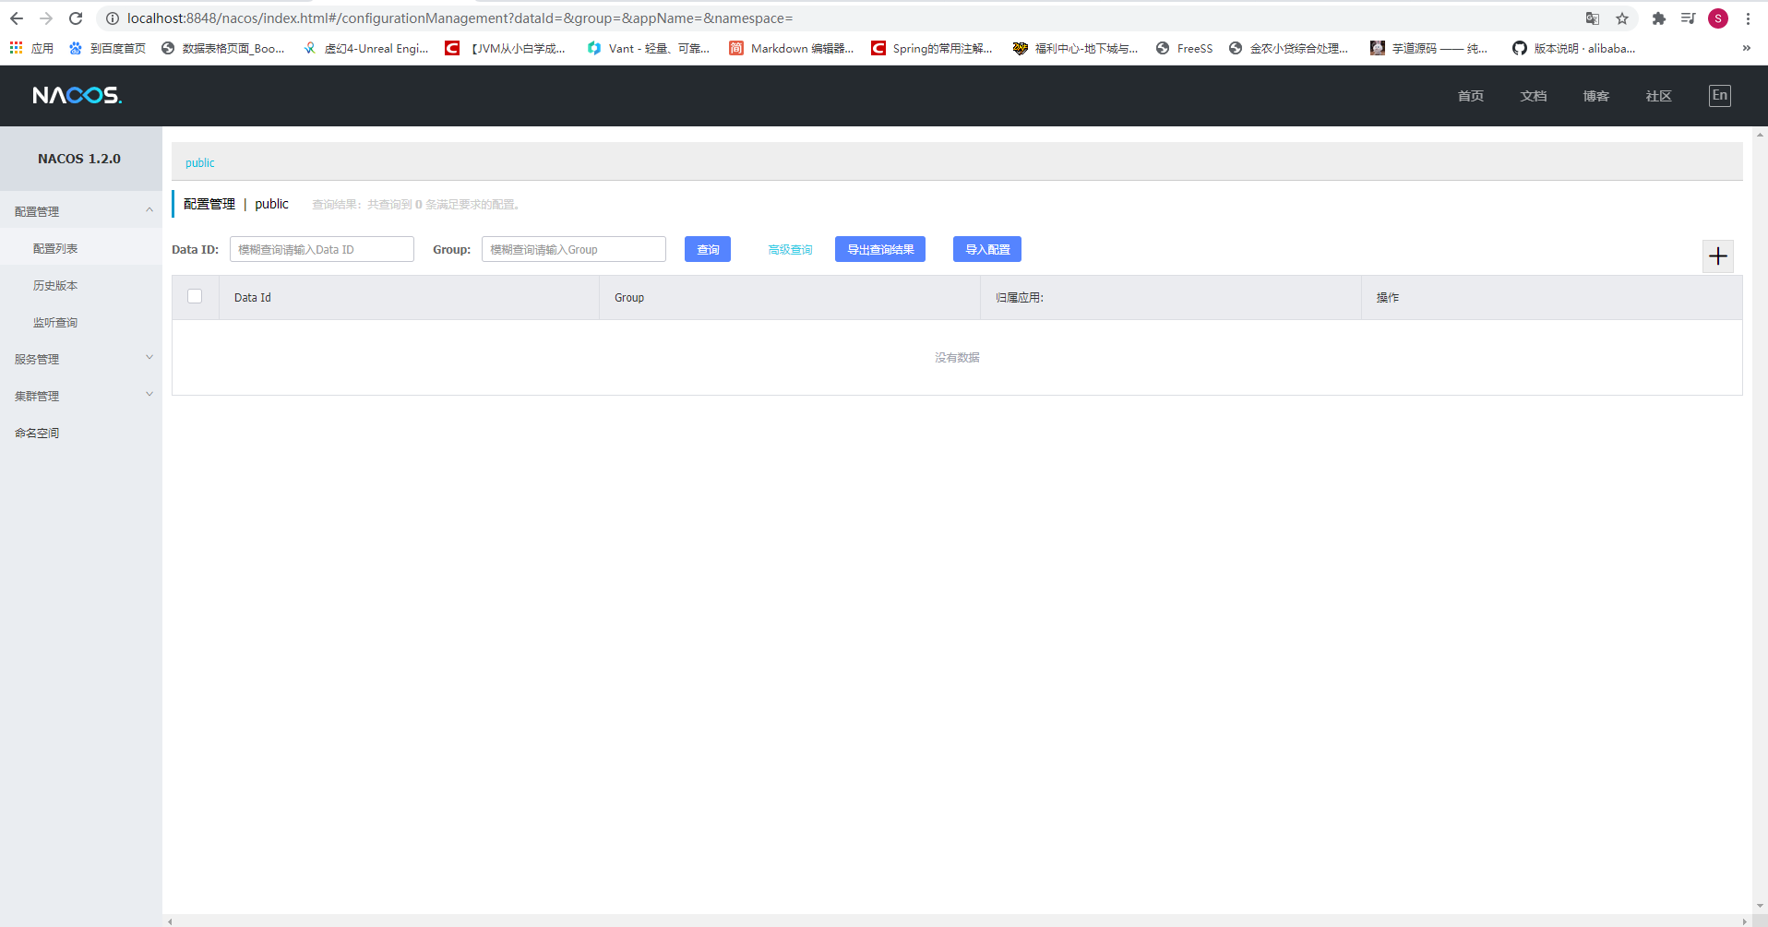Expand the 服务管理 sidebar menu
Viewport: 1768px width, 927px height.
point(81,359)
